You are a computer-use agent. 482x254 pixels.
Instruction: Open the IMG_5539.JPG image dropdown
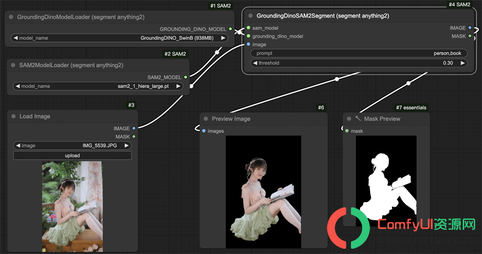[x=72, y=145]
